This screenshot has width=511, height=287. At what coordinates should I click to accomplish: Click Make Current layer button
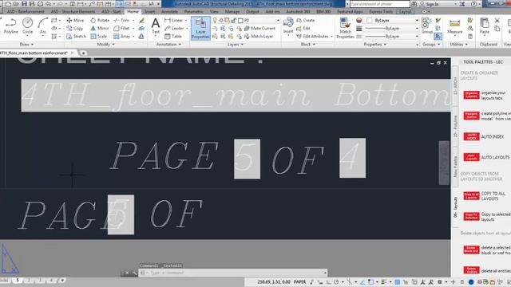[259, 29]
